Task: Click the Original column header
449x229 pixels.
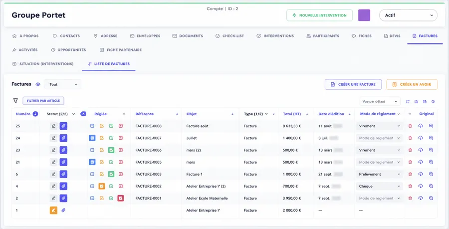Action: 427,114
